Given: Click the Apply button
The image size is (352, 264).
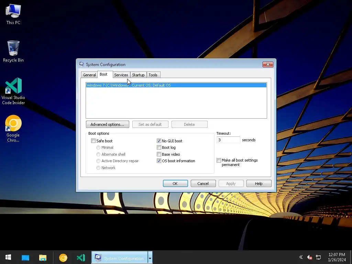Looking at the screenshot, I should point(231,184).
